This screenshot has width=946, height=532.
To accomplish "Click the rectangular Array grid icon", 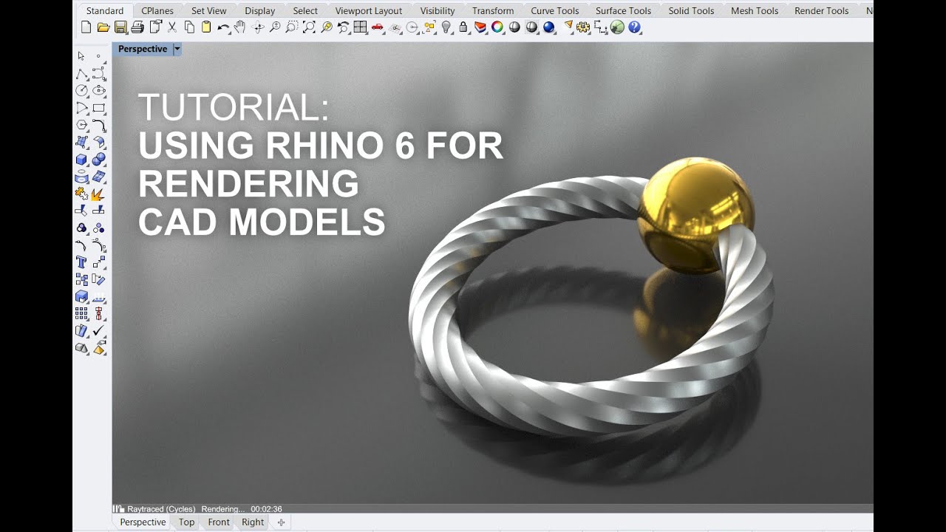I will (81, 314).
